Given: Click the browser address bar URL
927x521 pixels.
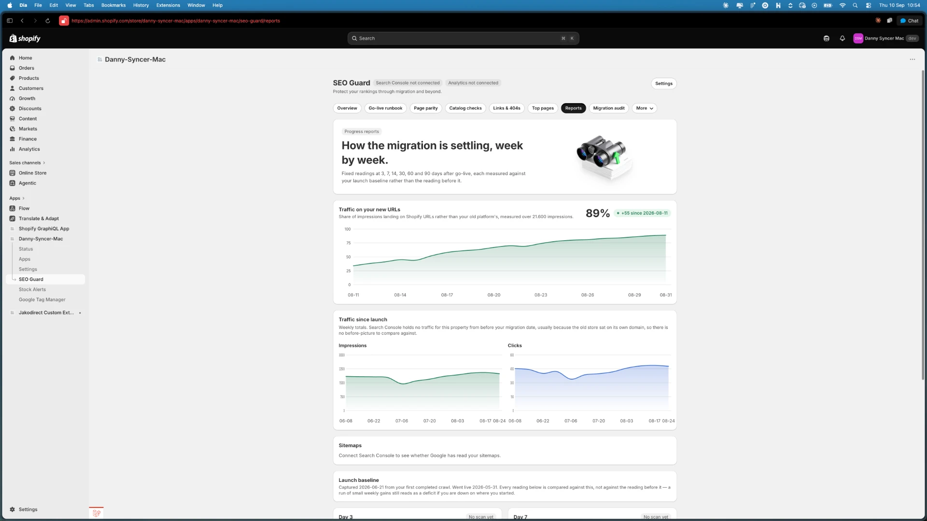Looking at the screenshot, I should tap(176, 21).
